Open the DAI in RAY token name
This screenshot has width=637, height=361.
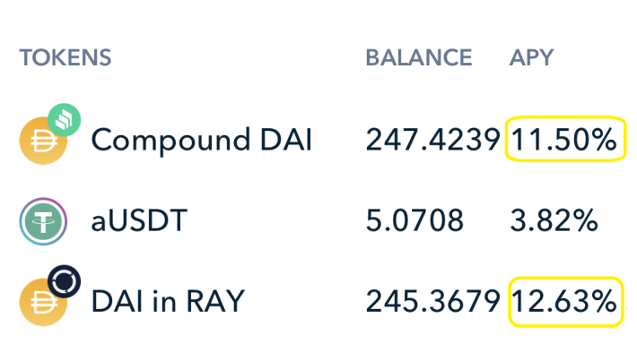(168, 302)
